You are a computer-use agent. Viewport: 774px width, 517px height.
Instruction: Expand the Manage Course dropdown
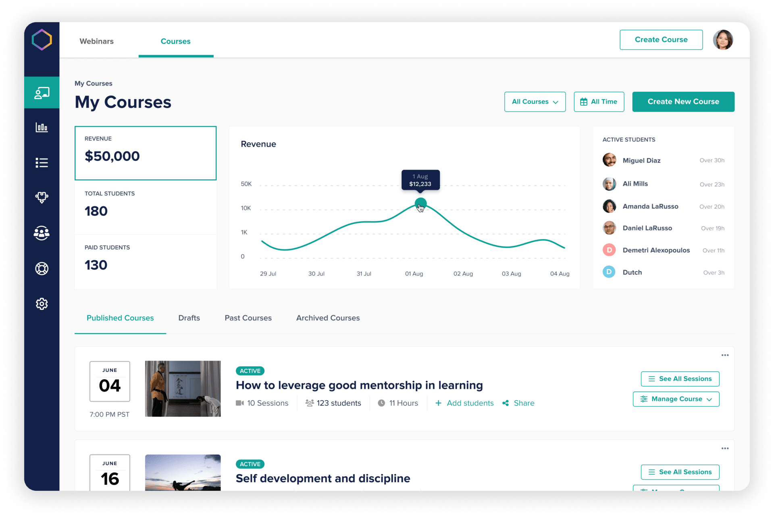pos(676,399)
